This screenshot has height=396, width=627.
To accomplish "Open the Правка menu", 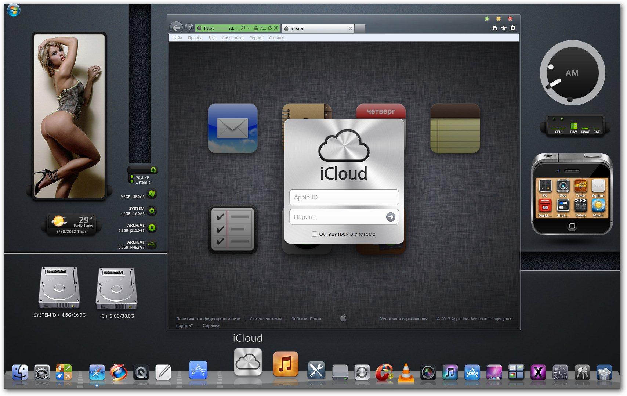I will pos(195,38).
